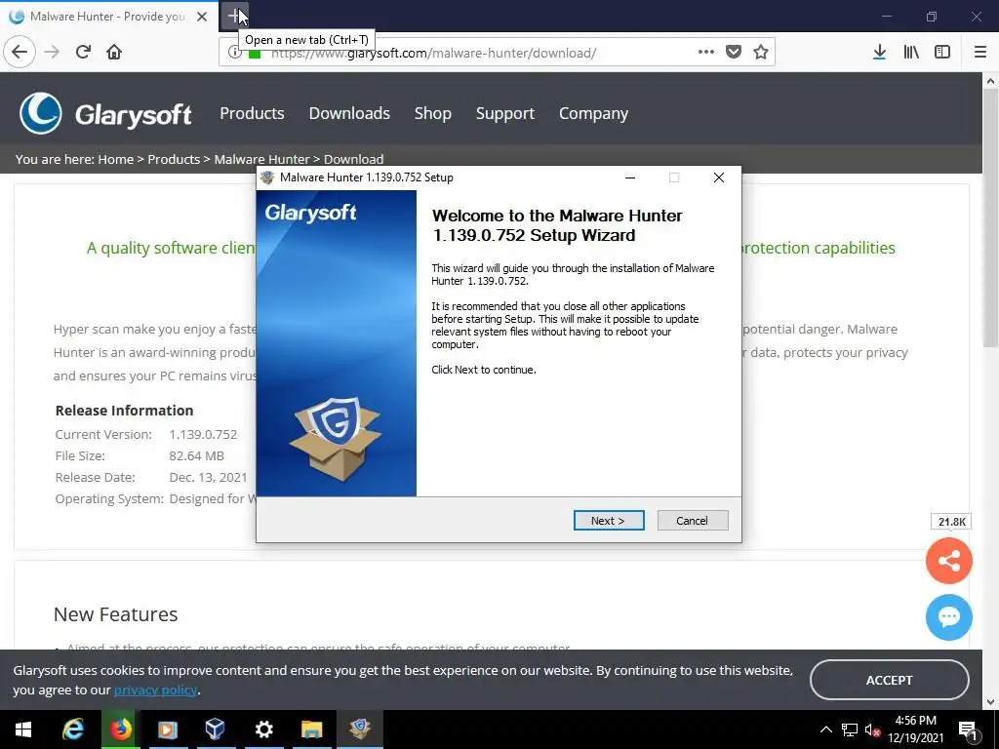Select the Malware Hunter browser tab

[107, 17]
